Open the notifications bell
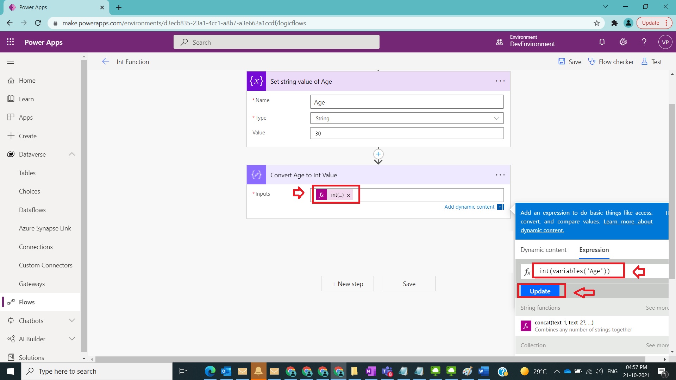The width and height of the screenshot is (676, 380). (602, 42)
